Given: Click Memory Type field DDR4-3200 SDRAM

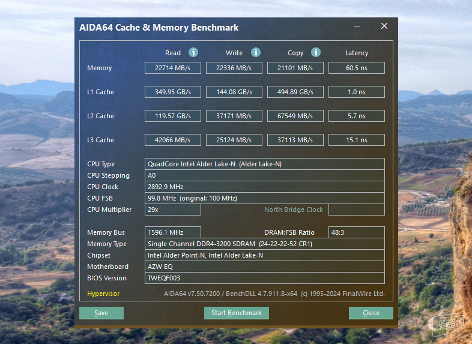Looking at the screenshot, I should (265, 244).
